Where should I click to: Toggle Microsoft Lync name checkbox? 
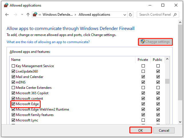click(13, 120)
